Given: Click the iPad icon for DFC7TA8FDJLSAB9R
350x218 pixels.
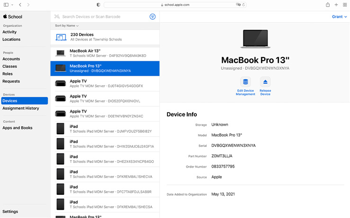Looking at the screenshot, I should pyautogui.click(x=60, y=189).
